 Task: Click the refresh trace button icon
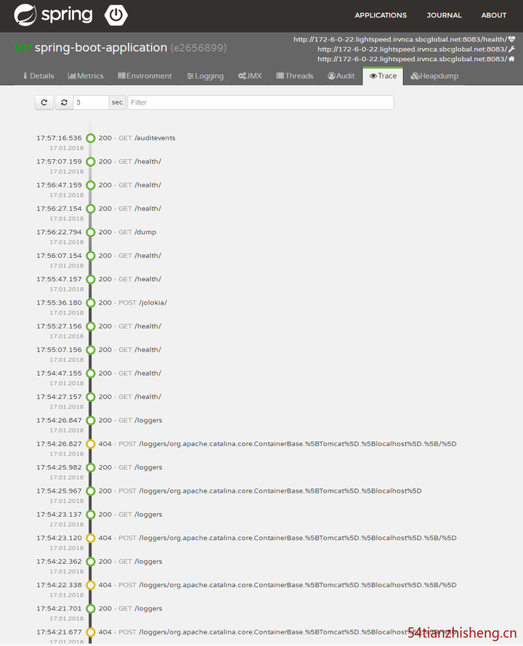pyautogui.click(x=44, y=102)
